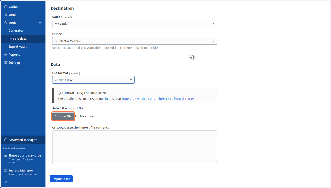Click the Import data button
Viewport: 331px width, 188px height.
point(61,179)
